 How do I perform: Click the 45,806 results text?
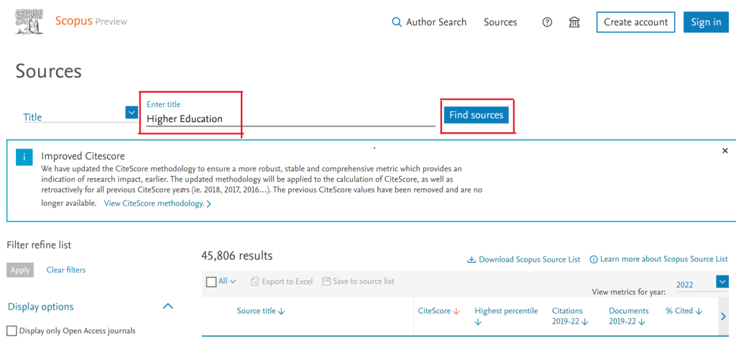tap(236, 256)
